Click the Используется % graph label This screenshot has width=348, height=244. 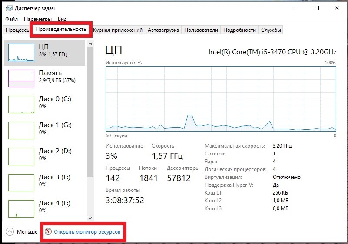point(123,63)
